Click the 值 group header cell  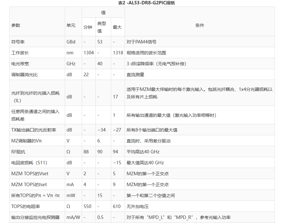click(103, 12)
